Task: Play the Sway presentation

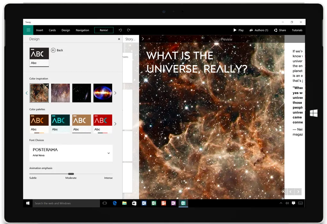Action: [x=238, y=30]
